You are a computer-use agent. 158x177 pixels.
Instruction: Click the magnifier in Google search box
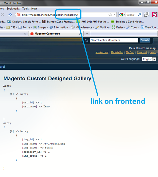139,15
